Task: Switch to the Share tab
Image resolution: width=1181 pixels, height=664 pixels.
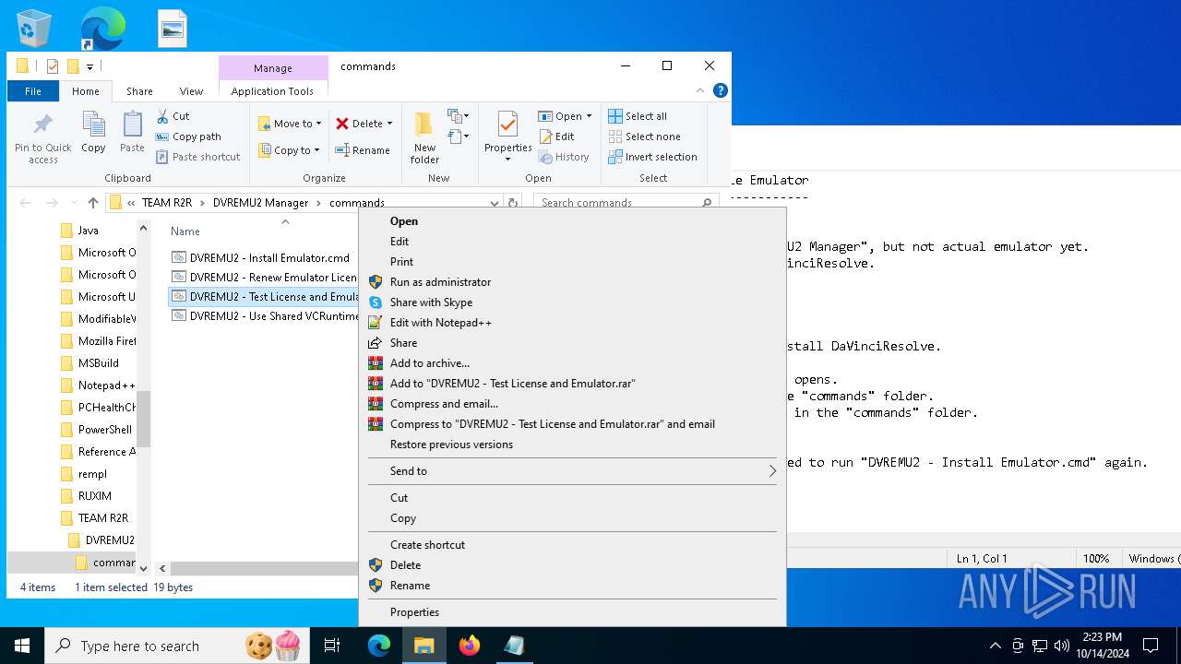Action: pyautogui.click(x=139, y=91)
